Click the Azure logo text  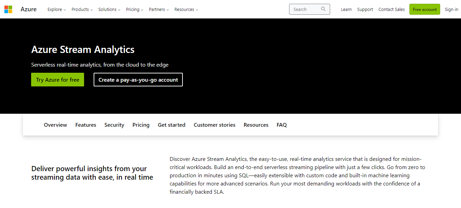(28, 9)
